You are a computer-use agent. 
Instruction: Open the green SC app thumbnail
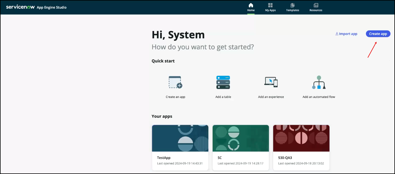click(x=241, y=138)
